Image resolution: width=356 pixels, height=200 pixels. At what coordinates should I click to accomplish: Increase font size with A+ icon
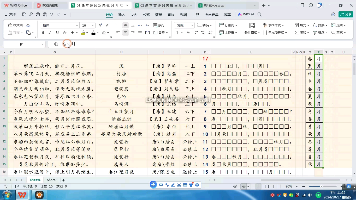pyautogui.click(x=100, y=25)
